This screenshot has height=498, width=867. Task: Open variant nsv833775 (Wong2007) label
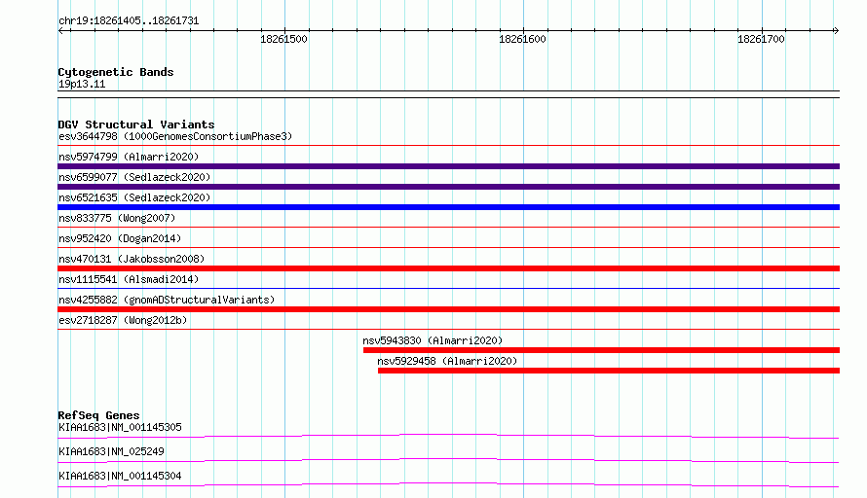(x=117, y=218)
